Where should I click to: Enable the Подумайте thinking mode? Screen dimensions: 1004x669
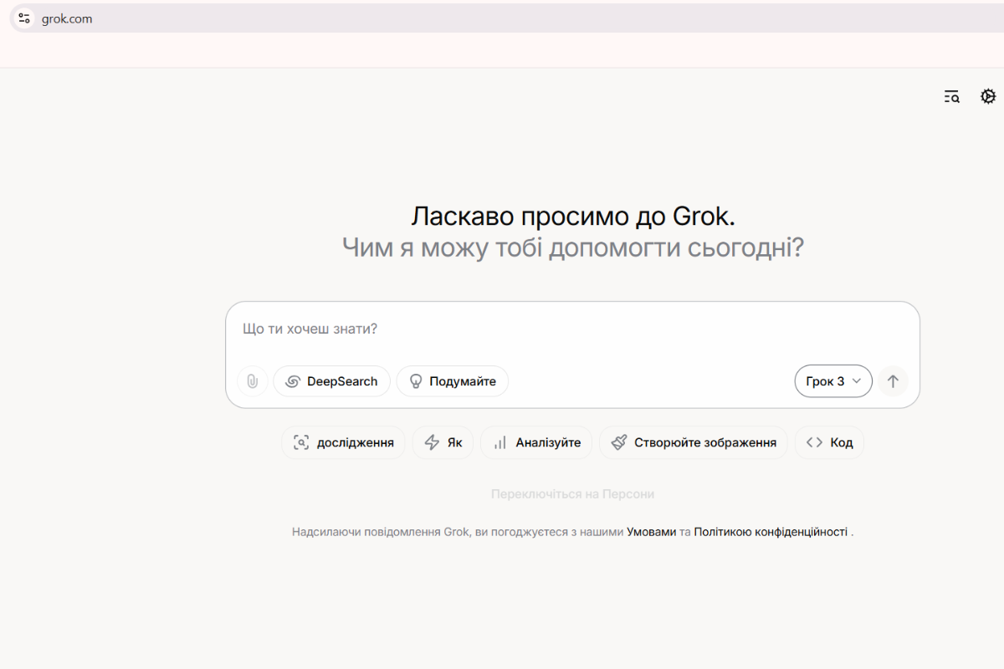[453, 381]
